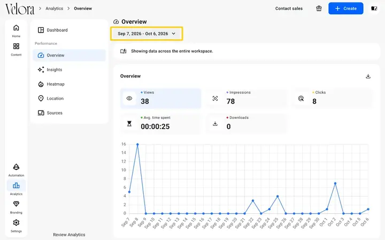Click the 78 impressions value
This screenshot has height=240, width=385.
point(230,101)
